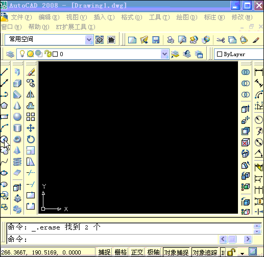Screen dimensions: 264x257
Task: Click the Angular dimension tool
Action: (x=259, y=154)
